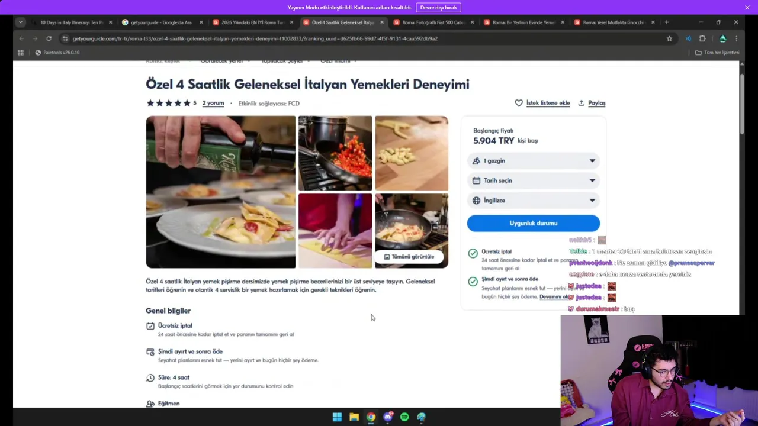758x426 pixels.
Task: Click 'Devamını oku' link
Action: pyautogui.click(x=554, y=297)
